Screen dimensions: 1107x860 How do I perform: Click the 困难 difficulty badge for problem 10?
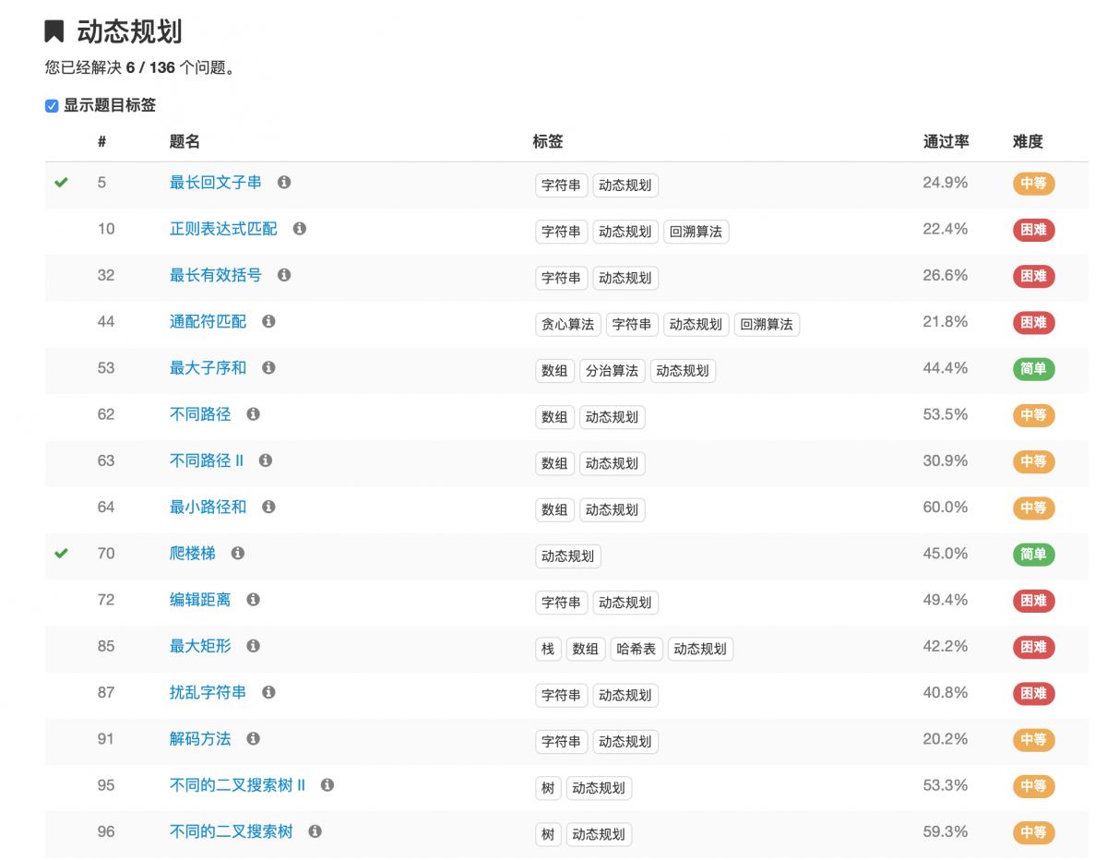1032,230
